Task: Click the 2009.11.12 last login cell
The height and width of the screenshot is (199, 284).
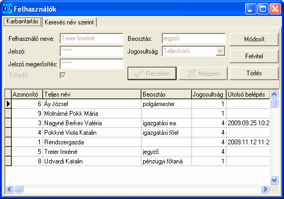Action: coord(248,142)
